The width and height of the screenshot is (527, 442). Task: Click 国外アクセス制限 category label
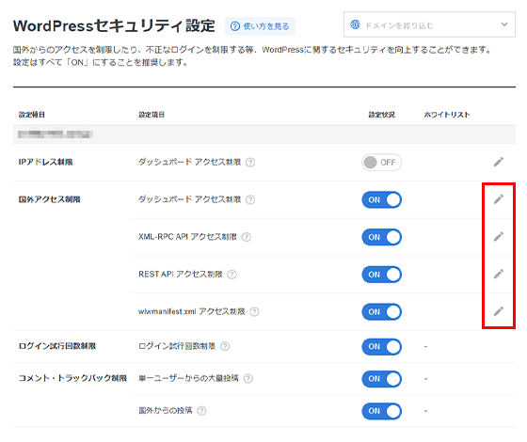tap(49, 199)
